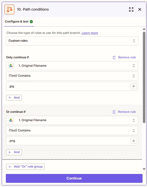Screen dimensions: 147x187
Task: Click the scrollbar down arrow
Action: tap(144, 169)
